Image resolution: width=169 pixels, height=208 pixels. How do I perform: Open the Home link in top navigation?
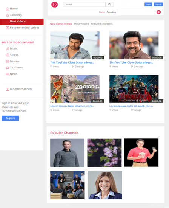click(x=102, y=12)
